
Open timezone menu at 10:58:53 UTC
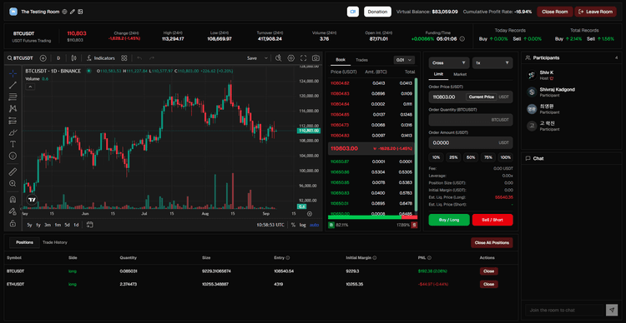pyautogui.click(x=270, y=225)
